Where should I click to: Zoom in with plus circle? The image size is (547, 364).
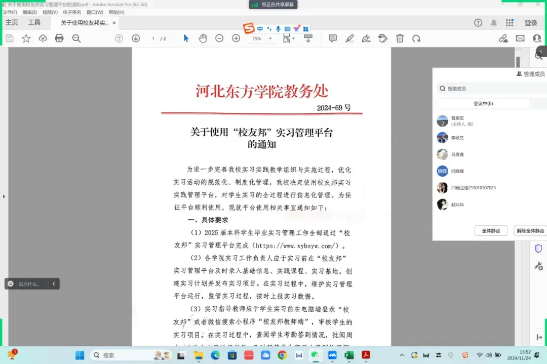236,38
